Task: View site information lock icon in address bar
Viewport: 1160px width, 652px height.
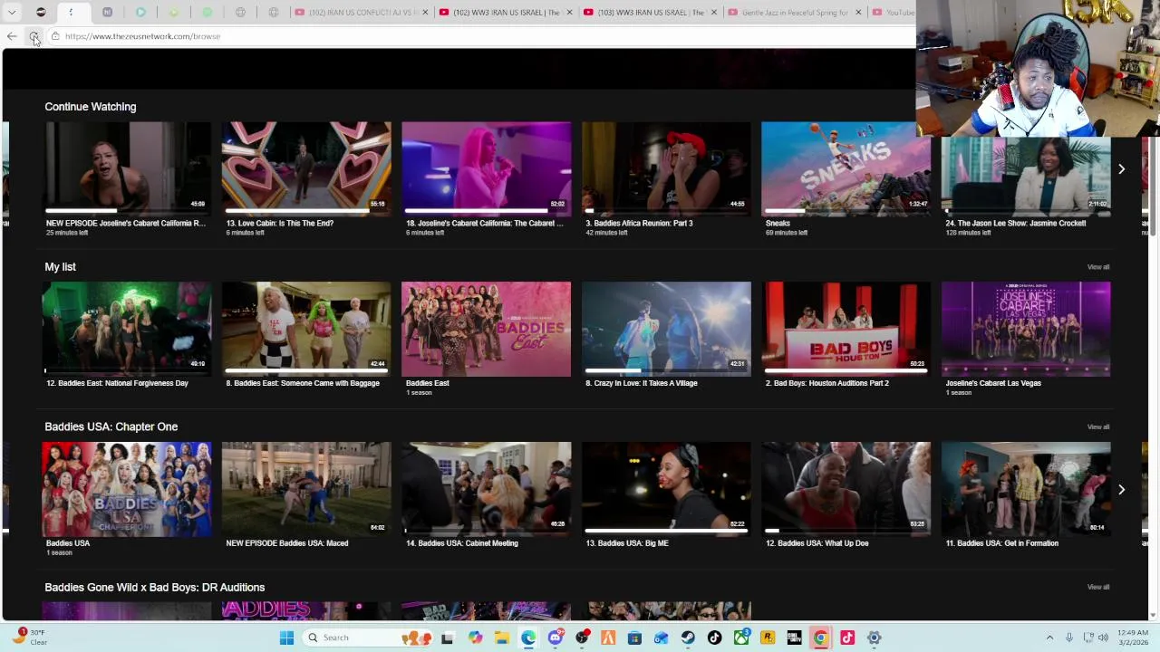Action: click(55, 36)
